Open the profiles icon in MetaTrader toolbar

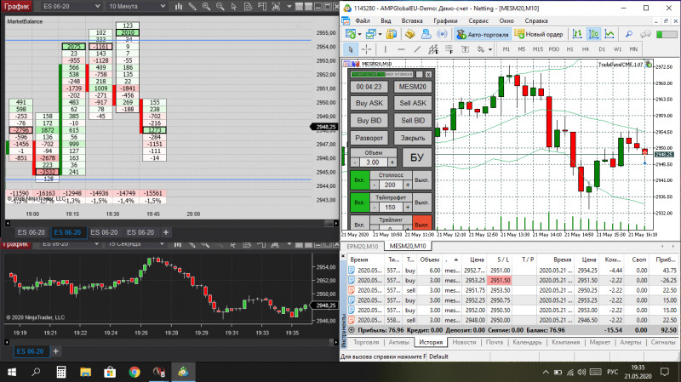[371, 34]
